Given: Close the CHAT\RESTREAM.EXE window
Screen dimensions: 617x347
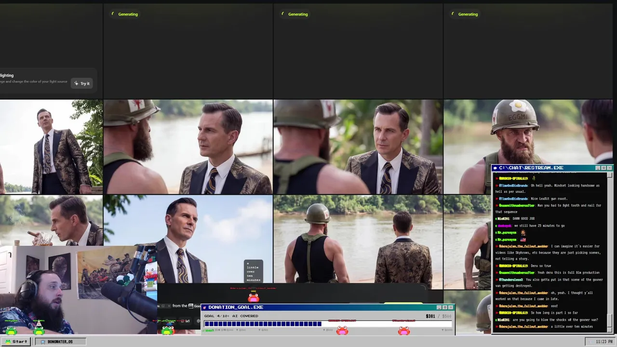Looking at the screenshot, I should click(x=609, y=168).
